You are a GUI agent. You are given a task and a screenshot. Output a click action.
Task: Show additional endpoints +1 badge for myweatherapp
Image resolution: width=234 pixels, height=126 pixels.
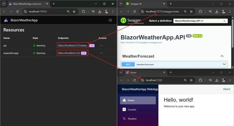[x=84, y=53]
